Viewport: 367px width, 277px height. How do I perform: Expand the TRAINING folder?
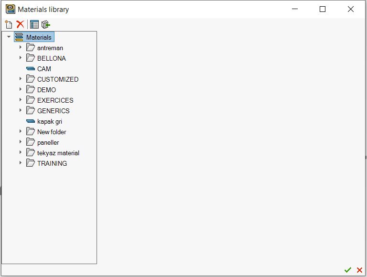(x=21, y=163)
